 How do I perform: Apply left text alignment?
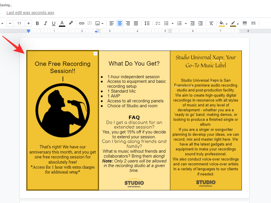point(112,23)
